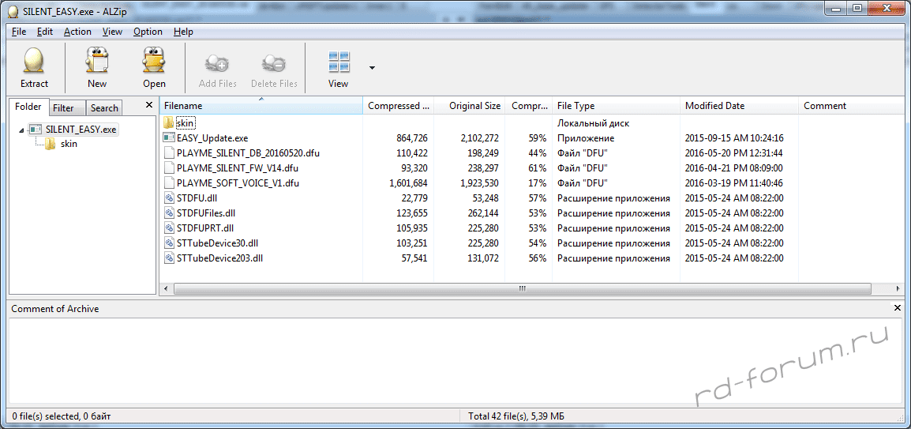The image size is (911, 429).
Task: Select SILENT_EASY.exe in folder tree
Action: coord(81,130)
